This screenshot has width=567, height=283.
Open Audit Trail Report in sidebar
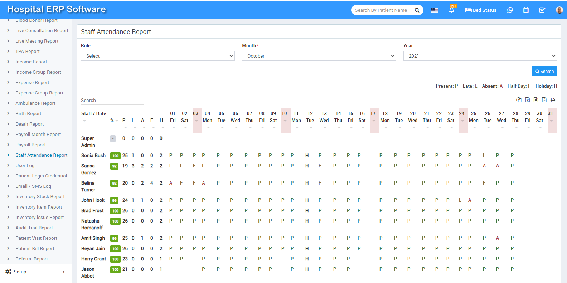[34, 228]
